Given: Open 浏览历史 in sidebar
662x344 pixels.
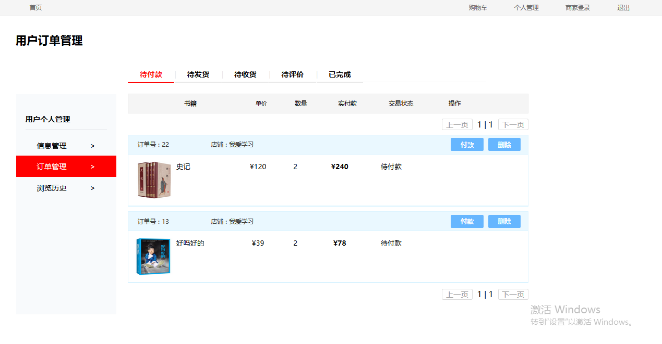Looking at the screenshot, I should click(52, 188).
